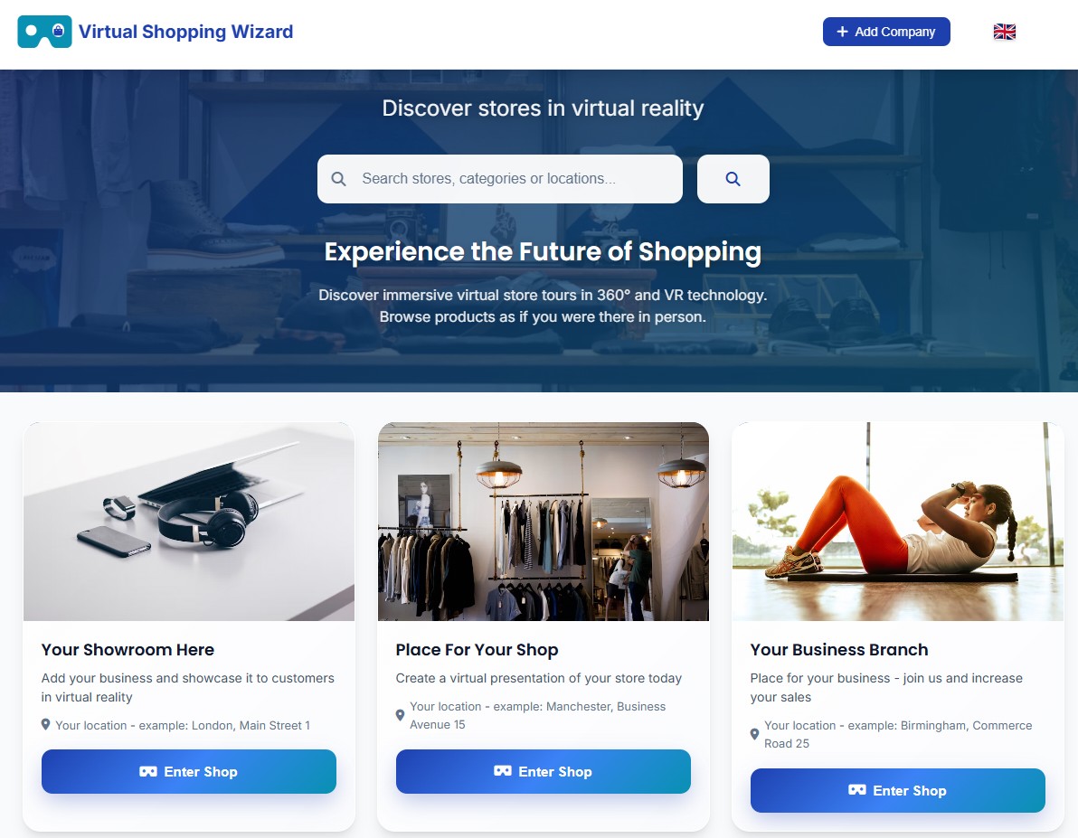Click the blue magnifier search button

[x=733, y=179]
